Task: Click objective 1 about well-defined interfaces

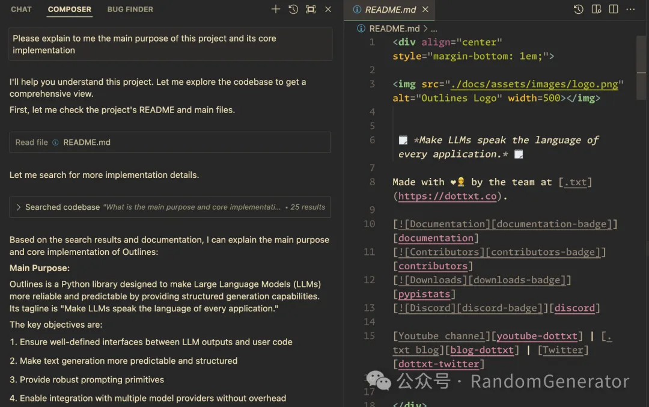Action: pos(151,342)
